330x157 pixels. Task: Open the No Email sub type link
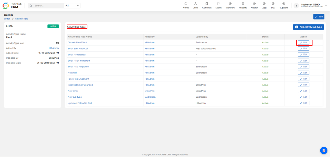pos(72,73)
